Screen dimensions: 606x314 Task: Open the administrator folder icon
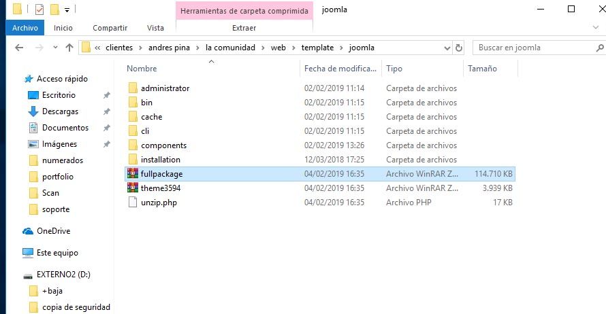(x=133, y=88)
